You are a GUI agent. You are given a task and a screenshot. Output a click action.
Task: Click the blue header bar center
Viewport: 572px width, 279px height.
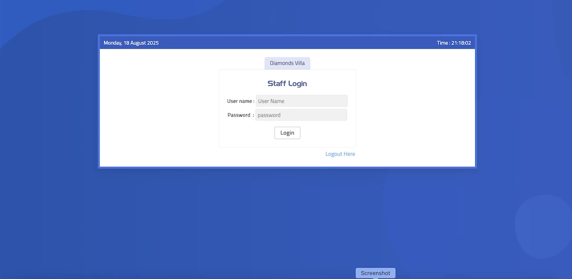coord(287,43)
